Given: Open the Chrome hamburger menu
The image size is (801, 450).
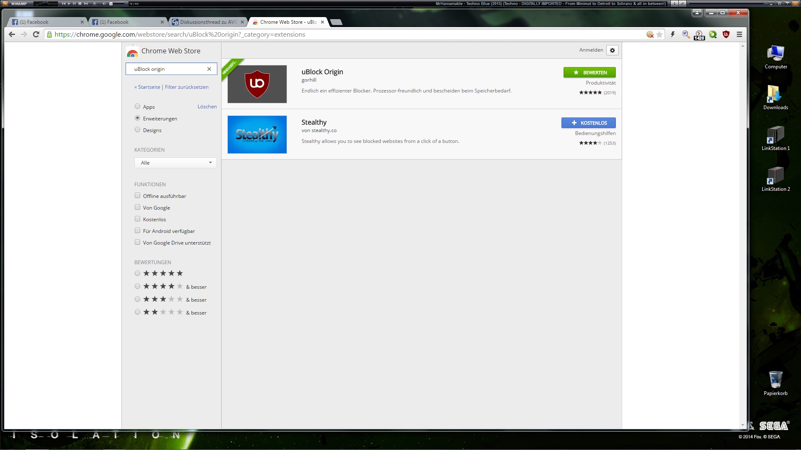Looking at the screenshot, I should pyautogui.click(x=739, y=35).
